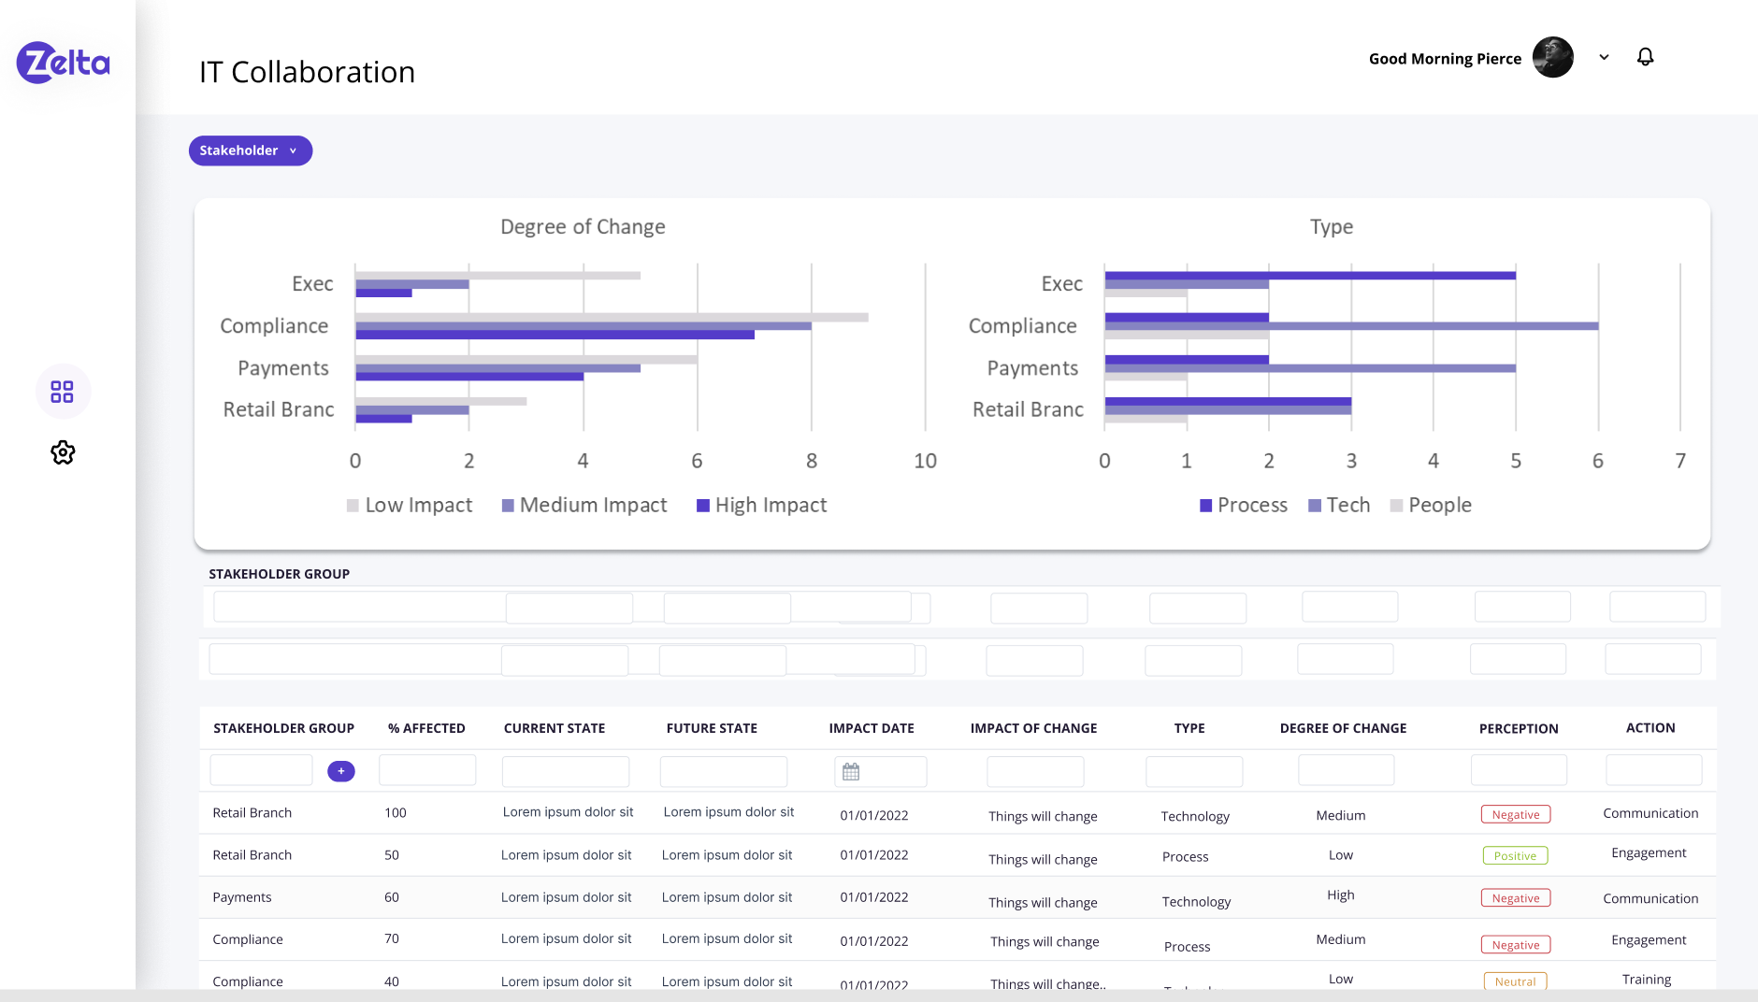This screenshot has width=1758, height=1002.
Task: Click the Zelta logo
Action: coord(63,63)
